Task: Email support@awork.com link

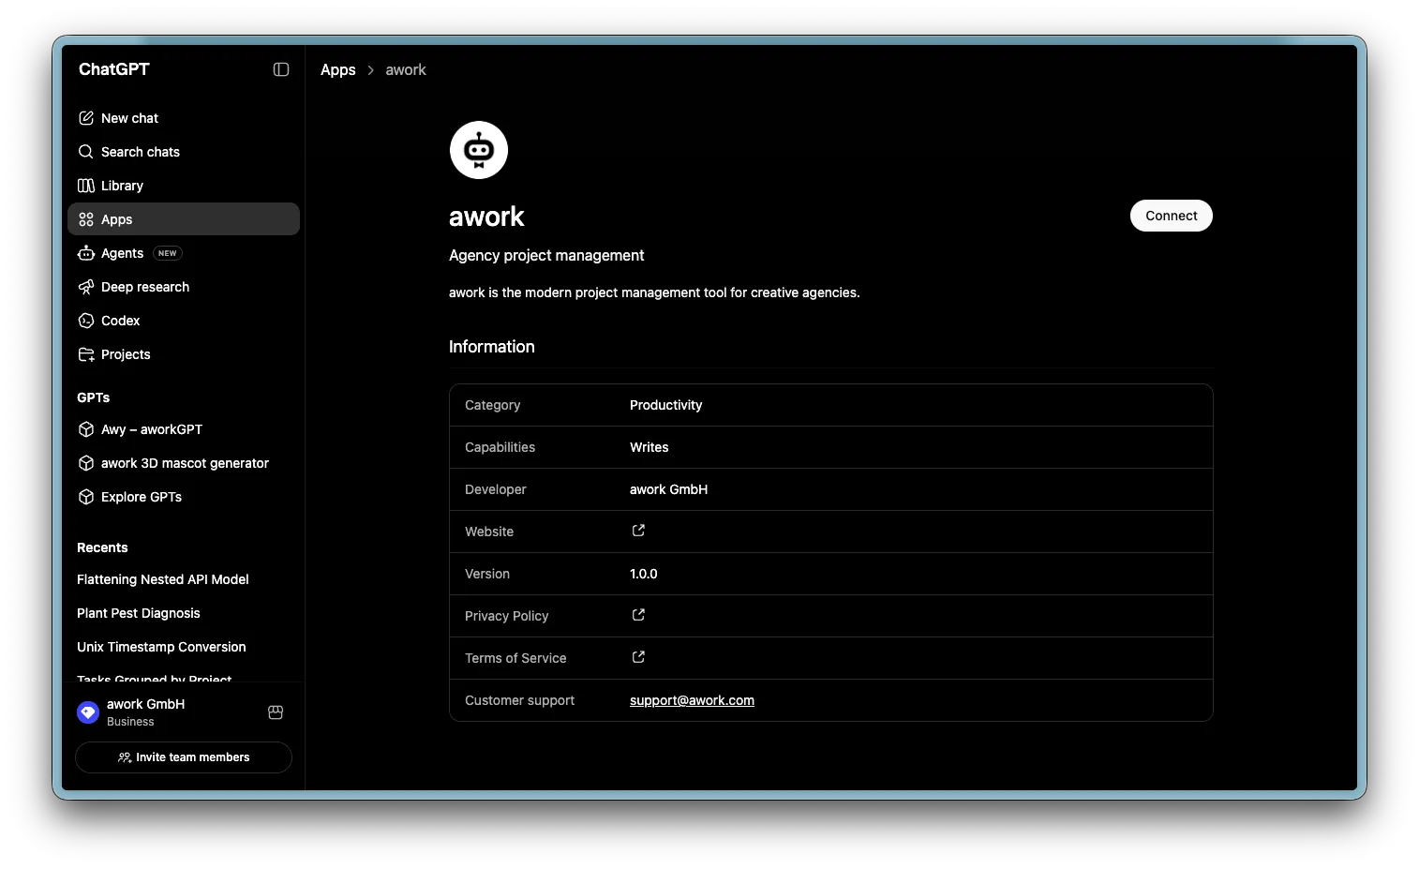Action: click(692, 700)
